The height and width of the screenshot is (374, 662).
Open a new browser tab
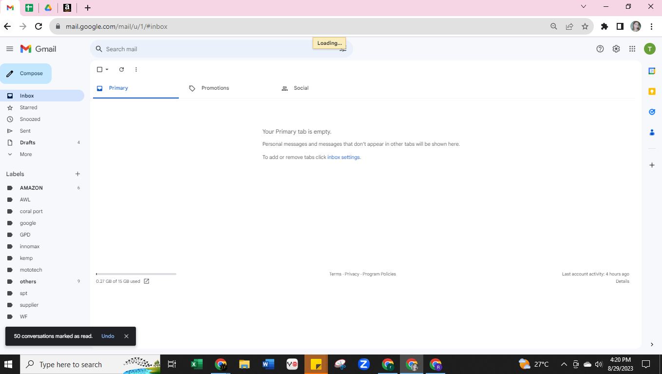88,8
